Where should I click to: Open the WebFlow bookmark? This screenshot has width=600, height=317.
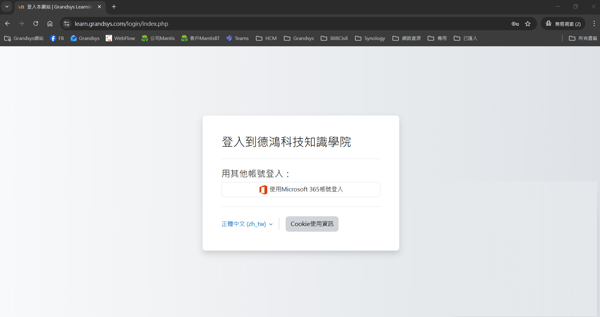point(120,38)
